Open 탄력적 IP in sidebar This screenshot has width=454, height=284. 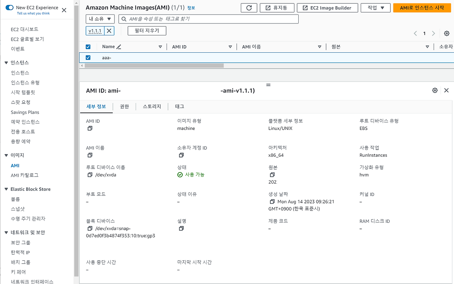click(20, 253)
